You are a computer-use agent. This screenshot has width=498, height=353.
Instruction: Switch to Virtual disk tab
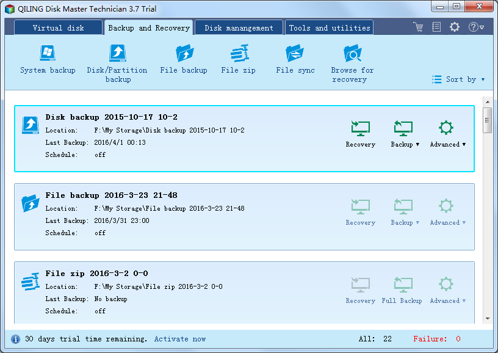(58, 28)
